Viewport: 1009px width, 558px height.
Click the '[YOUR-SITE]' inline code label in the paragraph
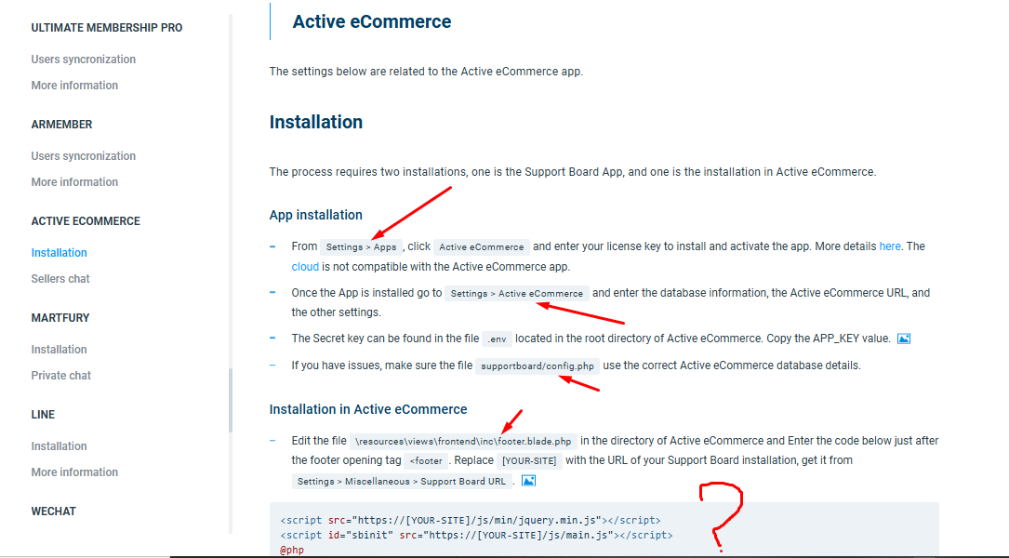pyautogui.click(x=529, y=461)
